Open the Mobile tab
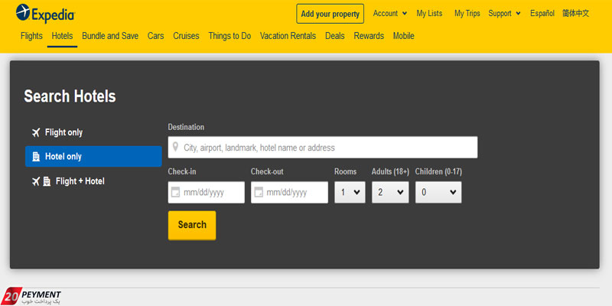Image resolution: width=612 pixels, height=306 pixels. pos(404,36)
